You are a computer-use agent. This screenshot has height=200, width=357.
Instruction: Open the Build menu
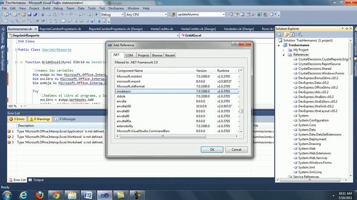click(46, 8)
